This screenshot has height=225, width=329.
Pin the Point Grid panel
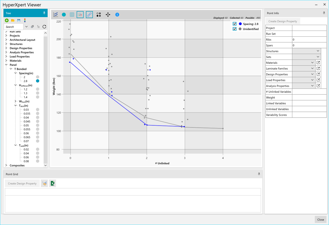pyautogui.click(x=259, y=174)
